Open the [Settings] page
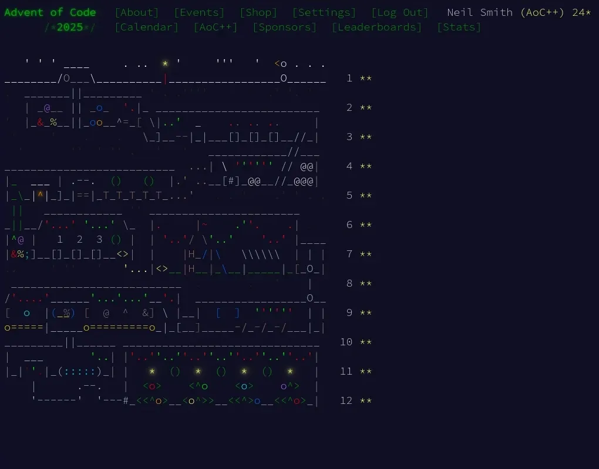Screen dimensions: 599x469 pos(324,12)
